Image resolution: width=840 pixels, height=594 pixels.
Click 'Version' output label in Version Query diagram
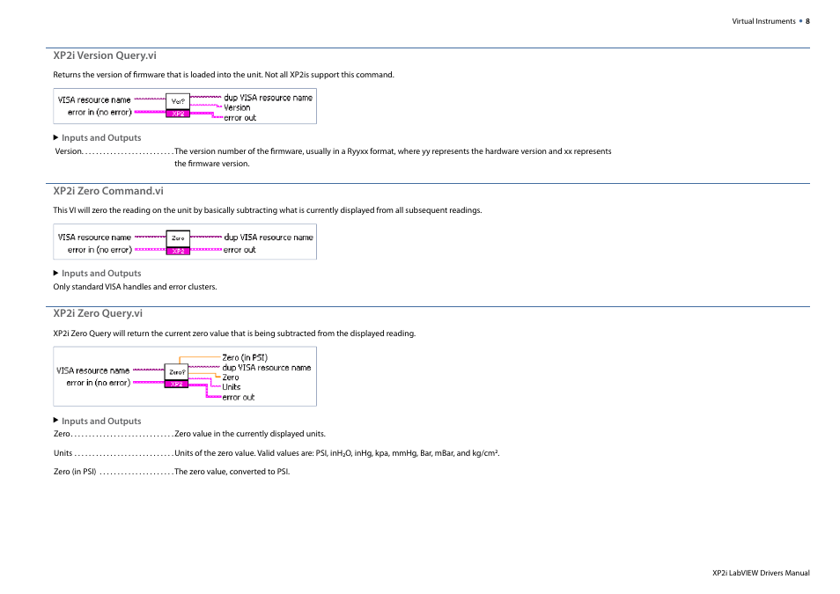[x=237, y=107]
